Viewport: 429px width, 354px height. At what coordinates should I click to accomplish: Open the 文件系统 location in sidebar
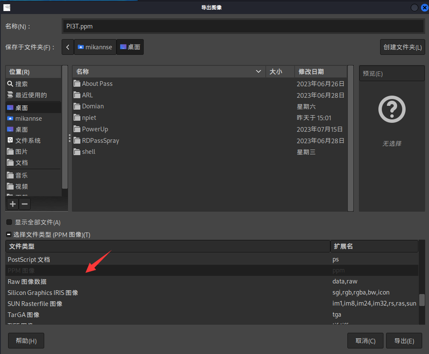point(28,141)
